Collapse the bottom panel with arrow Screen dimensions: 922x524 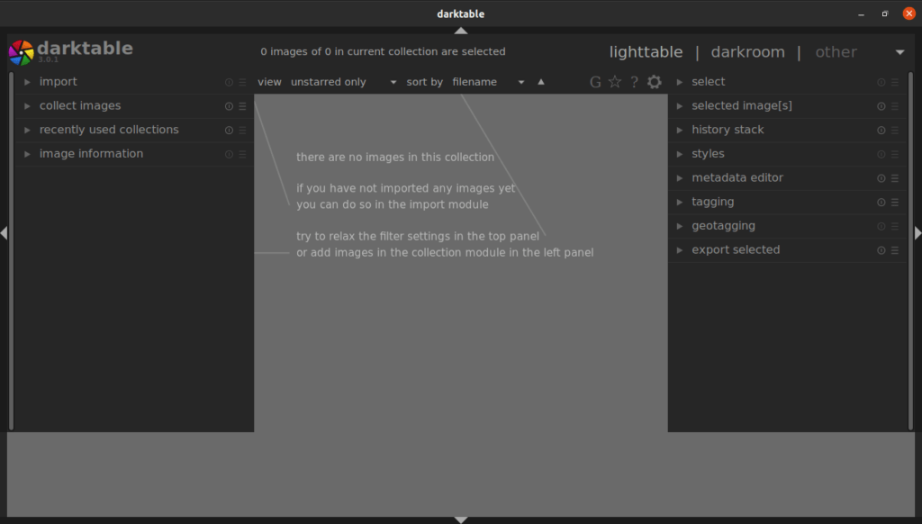(461, 519)
